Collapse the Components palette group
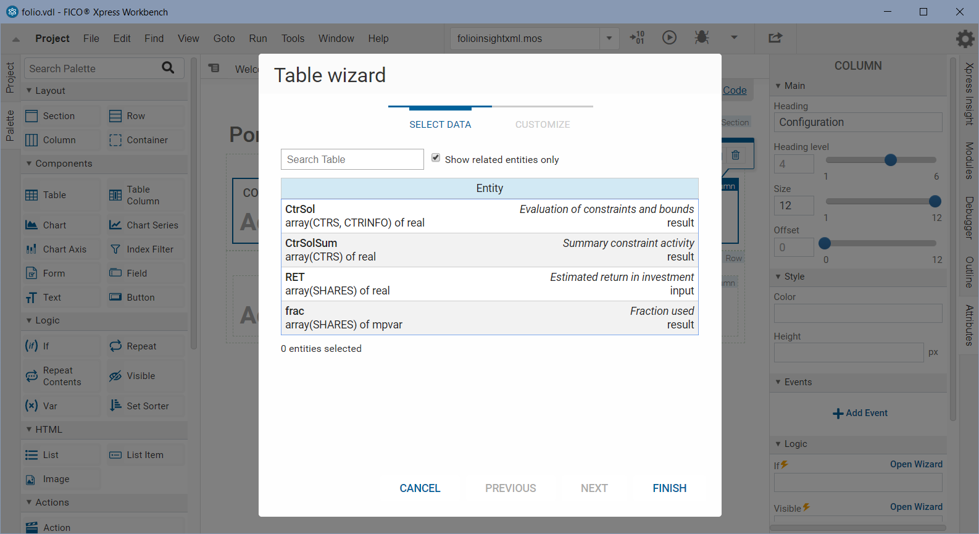The image size is (979, 534). point(29,163)
